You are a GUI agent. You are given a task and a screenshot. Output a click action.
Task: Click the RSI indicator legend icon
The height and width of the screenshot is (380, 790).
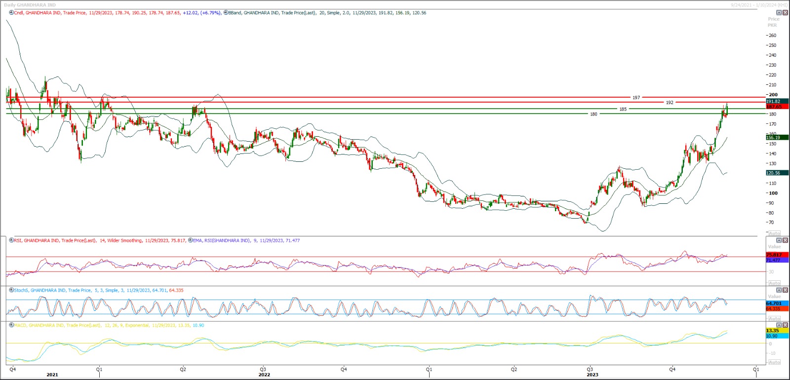coord(11,240)
